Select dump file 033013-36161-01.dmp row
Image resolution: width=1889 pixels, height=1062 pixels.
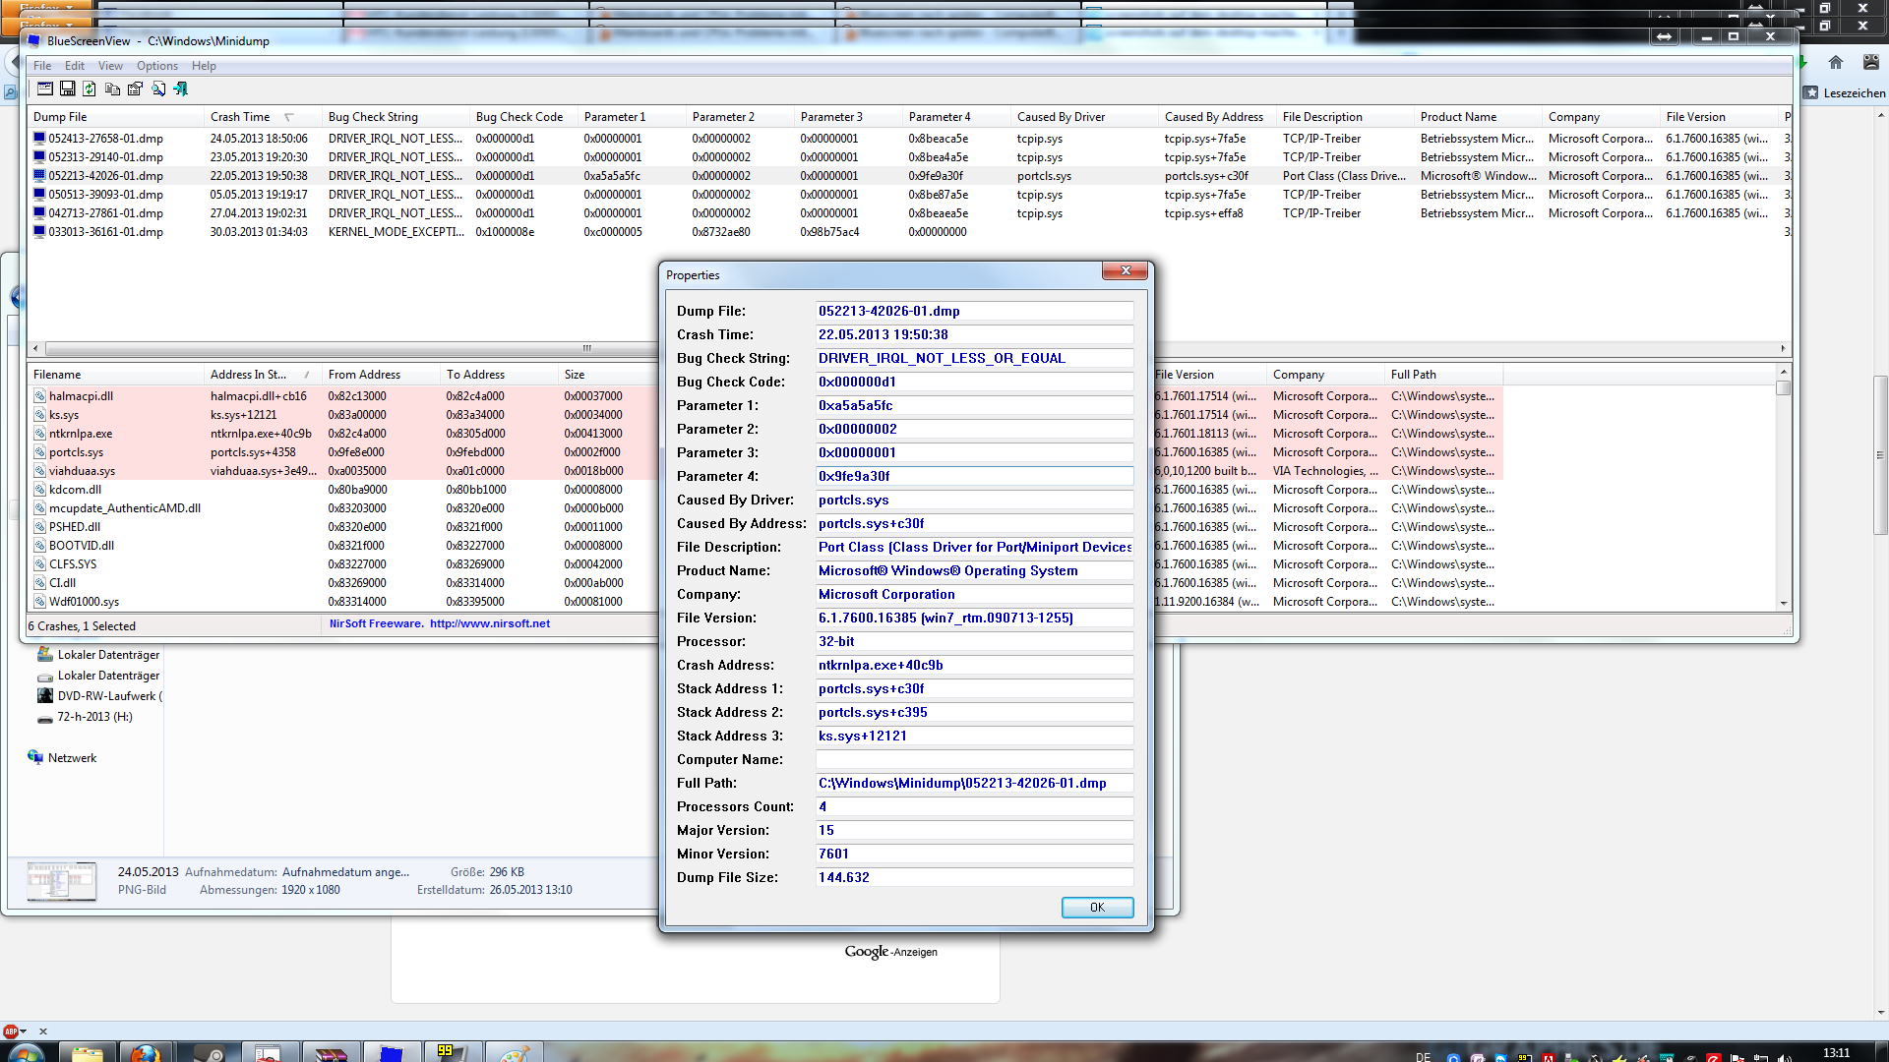tap(106, 232)
